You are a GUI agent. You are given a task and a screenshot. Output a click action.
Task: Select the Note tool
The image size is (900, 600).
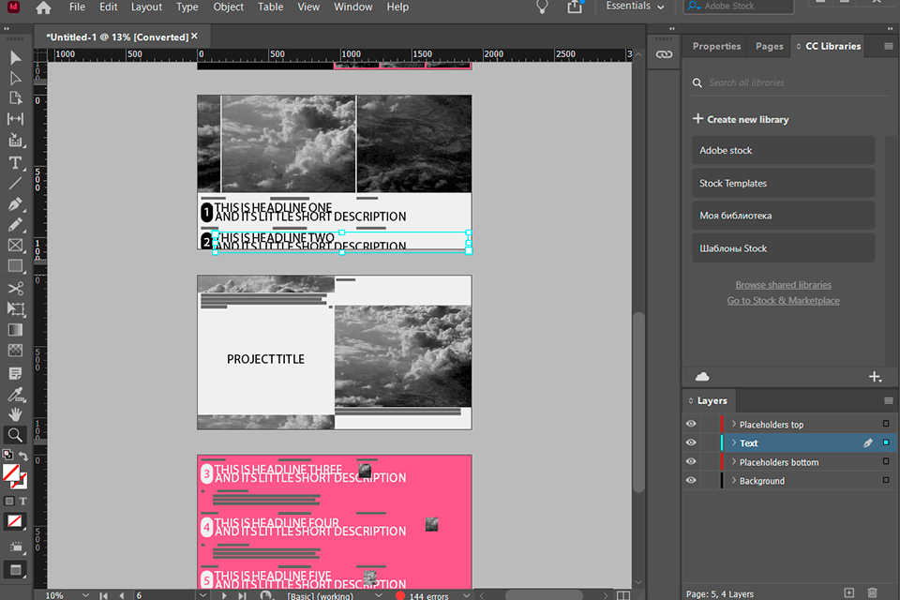click(x=16, y=374)
